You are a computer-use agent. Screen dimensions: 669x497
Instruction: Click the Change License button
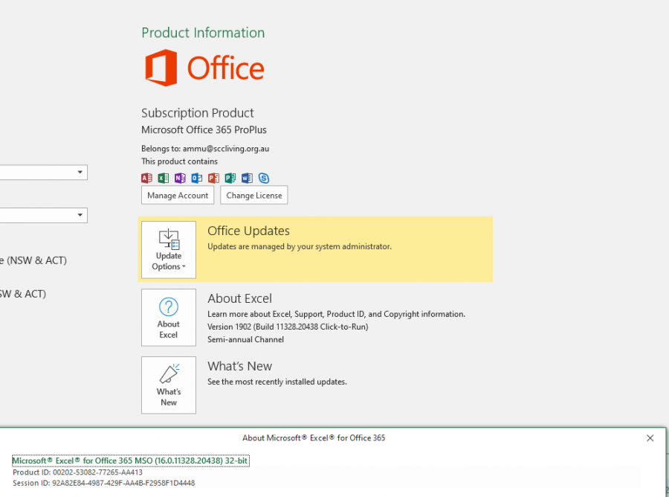click(x=254, y=195)
